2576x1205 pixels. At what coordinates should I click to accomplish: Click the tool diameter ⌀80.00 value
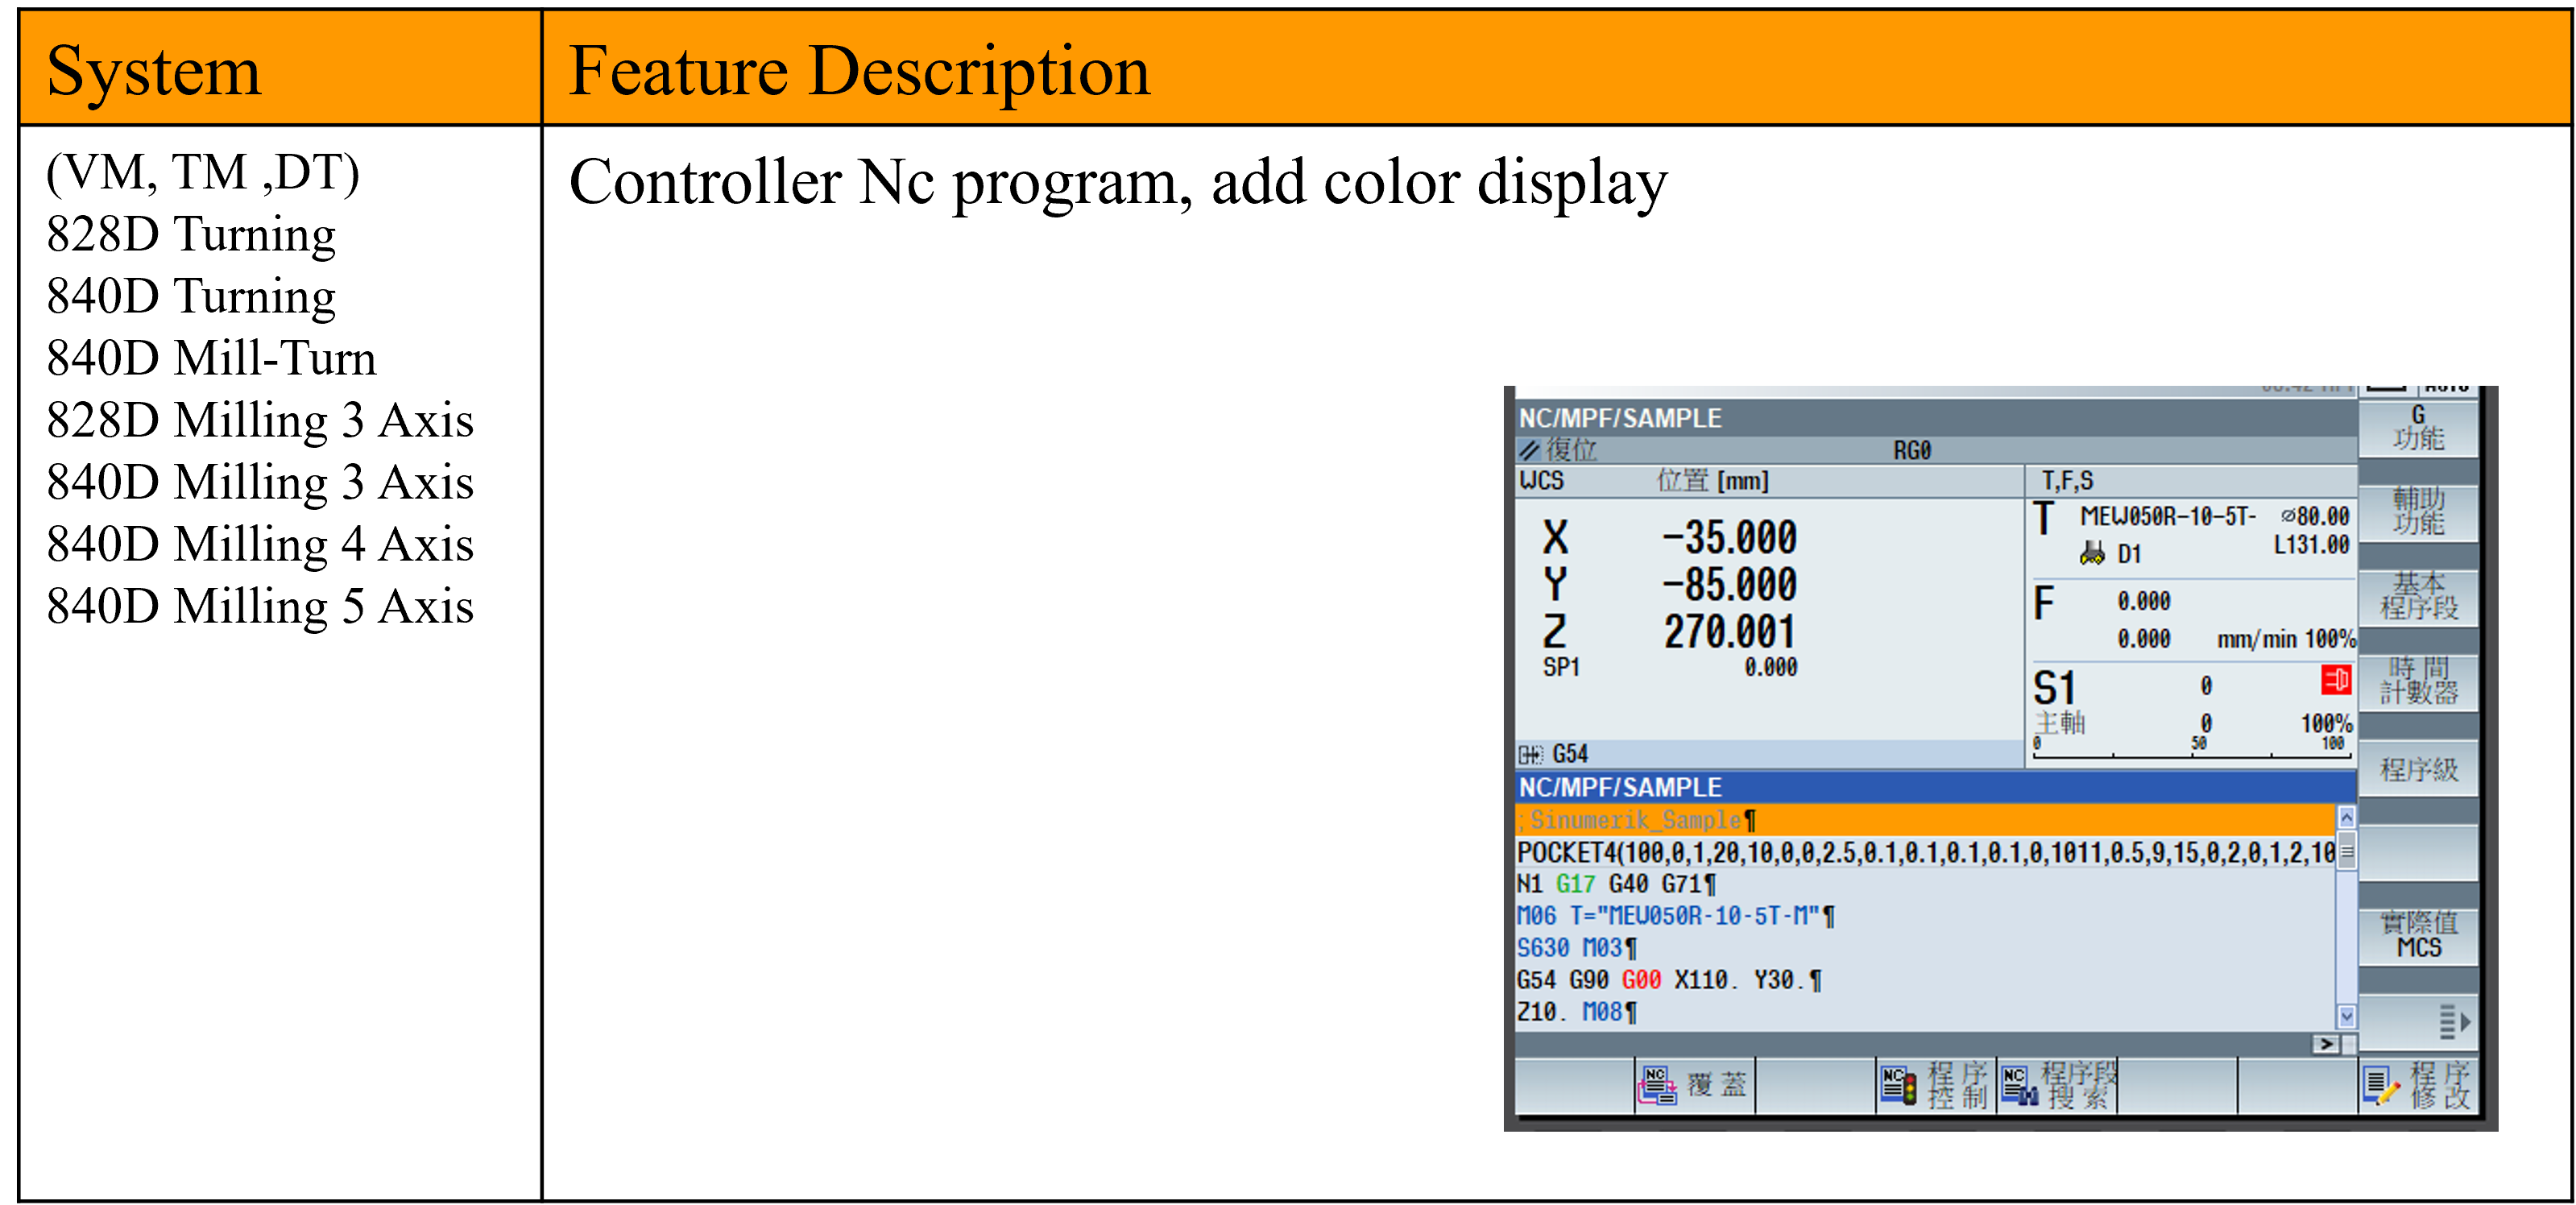2315,516
